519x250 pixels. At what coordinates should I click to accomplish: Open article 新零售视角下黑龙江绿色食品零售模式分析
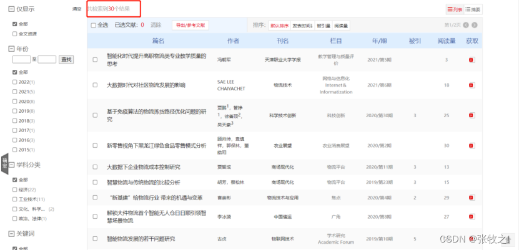(x=156, y=146)
